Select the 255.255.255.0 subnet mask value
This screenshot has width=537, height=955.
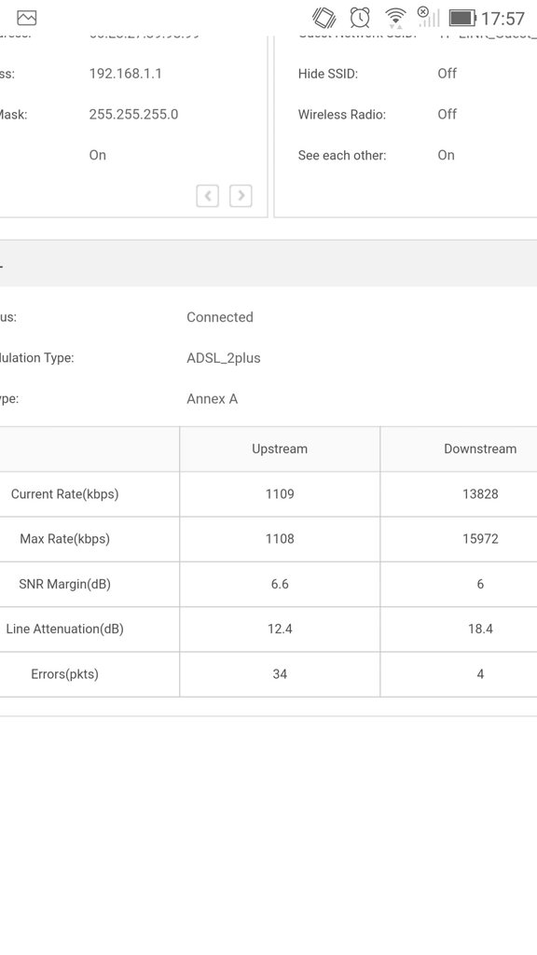point(133,115)
